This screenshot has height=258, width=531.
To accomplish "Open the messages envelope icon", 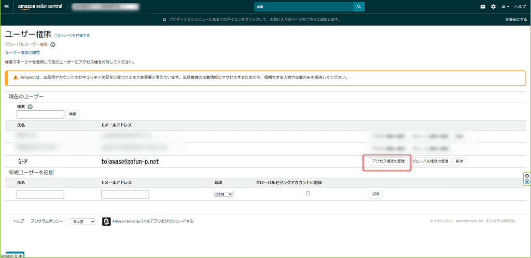I will [x=483, y=7].
